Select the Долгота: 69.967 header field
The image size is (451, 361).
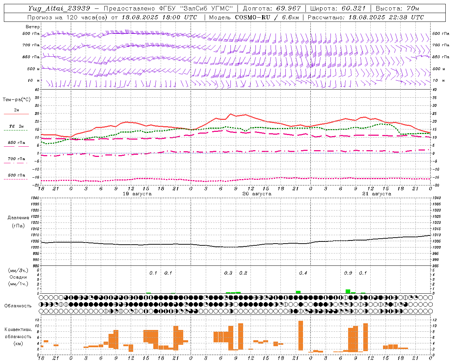point(272,8)
